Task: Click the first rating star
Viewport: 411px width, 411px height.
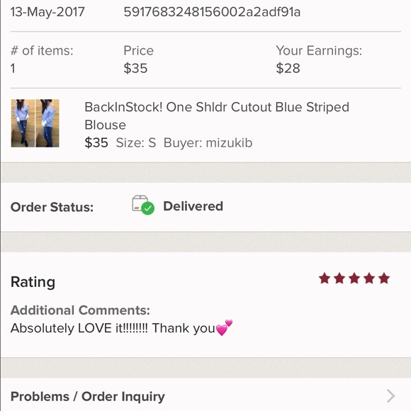Action: (325, 278)
